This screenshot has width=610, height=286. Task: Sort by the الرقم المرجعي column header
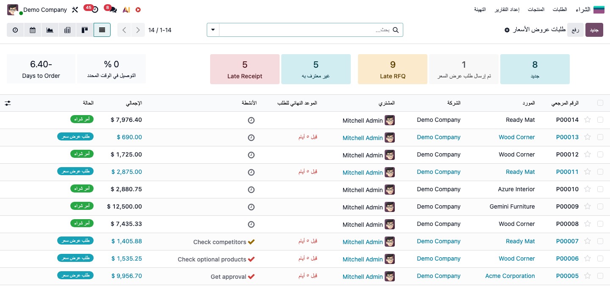click(565, 103)
